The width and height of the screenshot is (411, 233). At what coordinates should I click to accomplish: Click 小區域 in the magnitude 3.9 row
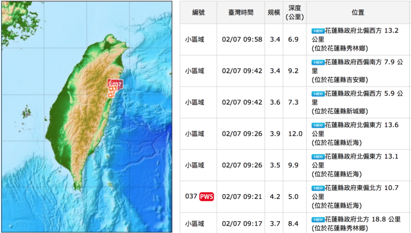(x=194, y=134)
